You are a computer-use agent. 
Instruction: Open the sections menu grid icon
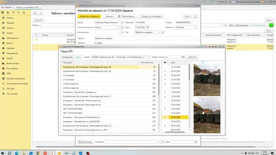[x=3, y=12]
